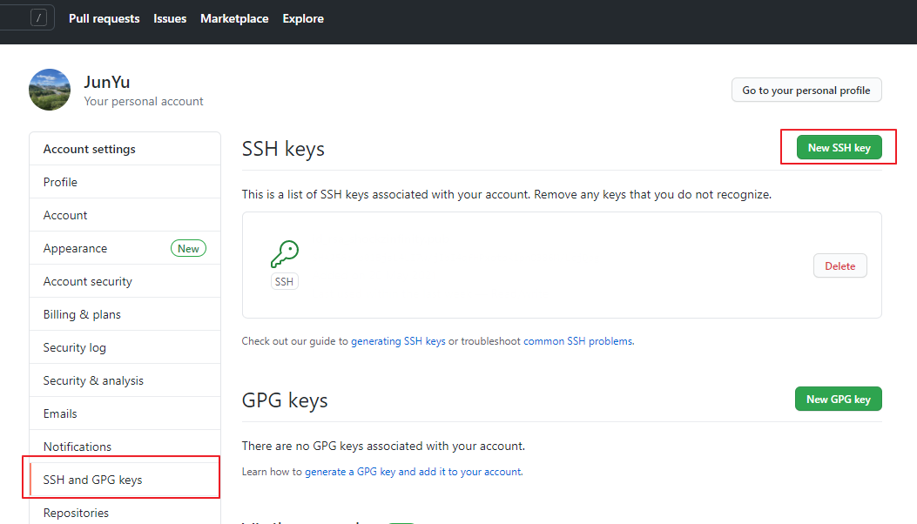Select Profile in account settings sidebar

click(x=60, y=182)
